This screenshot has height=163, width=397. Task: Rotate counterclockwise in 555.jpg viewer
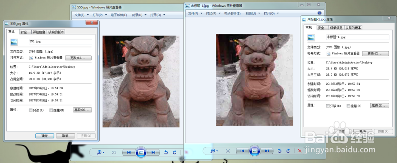pyautogui.click(x=166, y=152)
